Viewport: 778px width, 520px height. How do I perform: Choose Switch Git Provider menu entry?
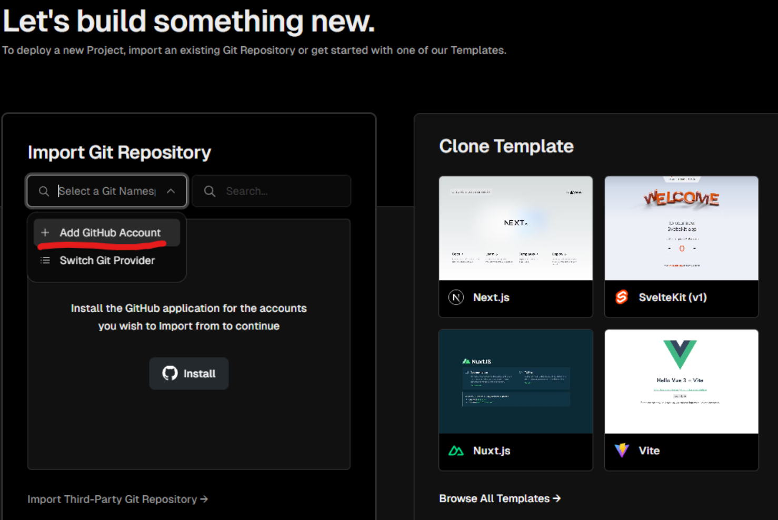(x=107, y=260)
